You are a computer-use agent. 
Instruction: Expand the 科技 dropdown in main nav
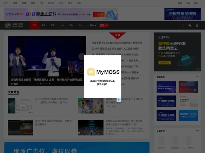point(81,25)
